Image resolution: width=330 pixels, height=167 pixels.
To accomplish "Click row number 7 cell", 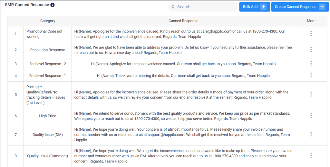I will (x=15, y=135).
